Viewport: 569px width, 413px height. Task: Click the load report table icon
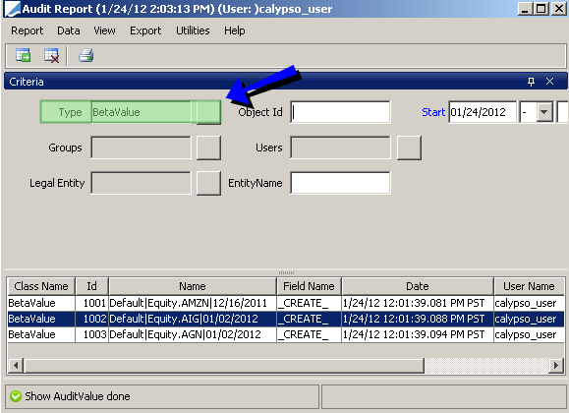coord(23,56)
